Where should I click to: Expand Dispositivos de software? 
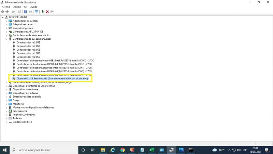click(x=6, y=89)
